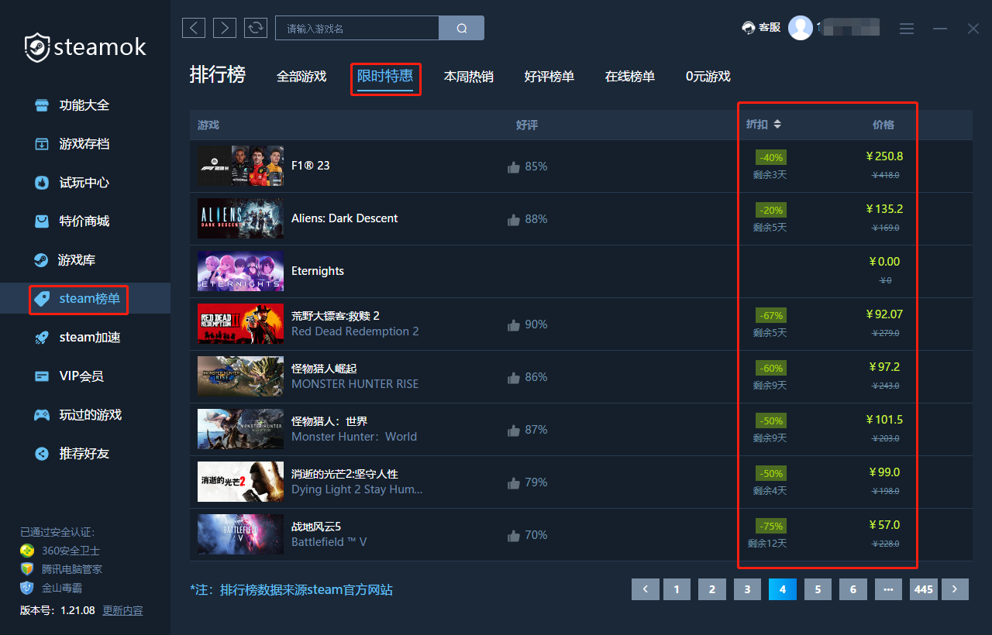
Task: Click the user avatar
Action: (801, 28)
